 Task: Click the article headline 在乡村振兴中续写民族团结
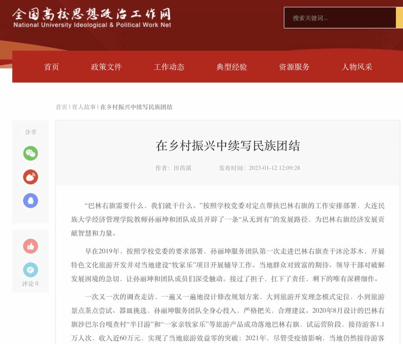click(x=228, y=146)
